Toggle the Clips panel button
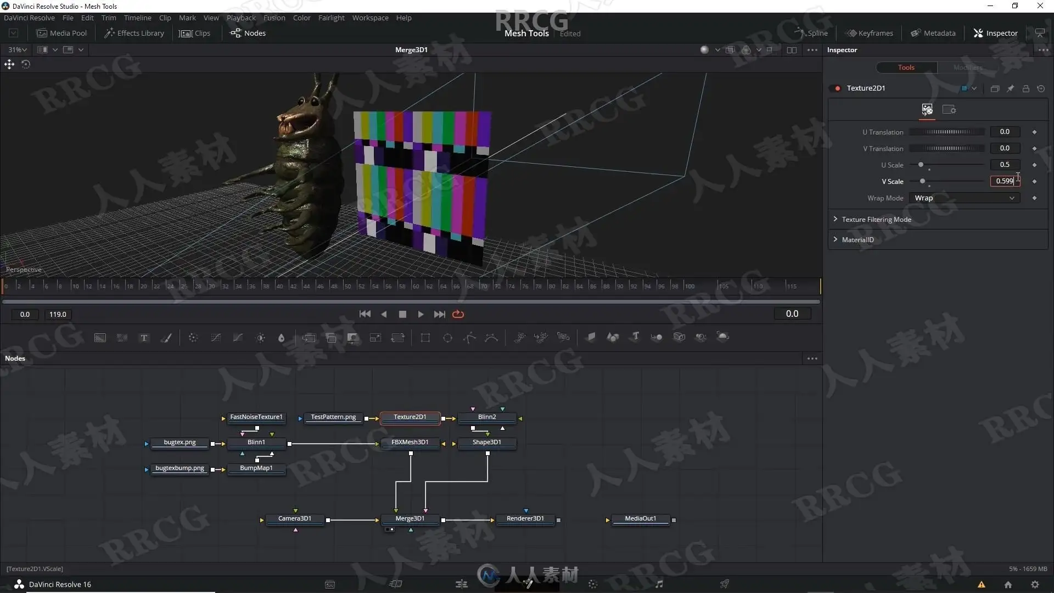The width and height of the screenshot is (1054, 593). pyautogui.click(x=195, y=33)
